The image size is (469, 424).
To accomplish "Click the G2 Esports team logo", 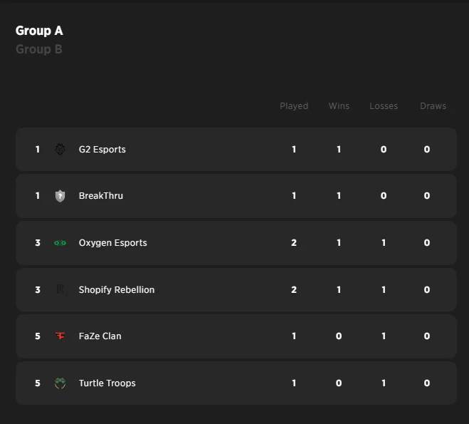I will pyautogui.click(x=60, y=149).
